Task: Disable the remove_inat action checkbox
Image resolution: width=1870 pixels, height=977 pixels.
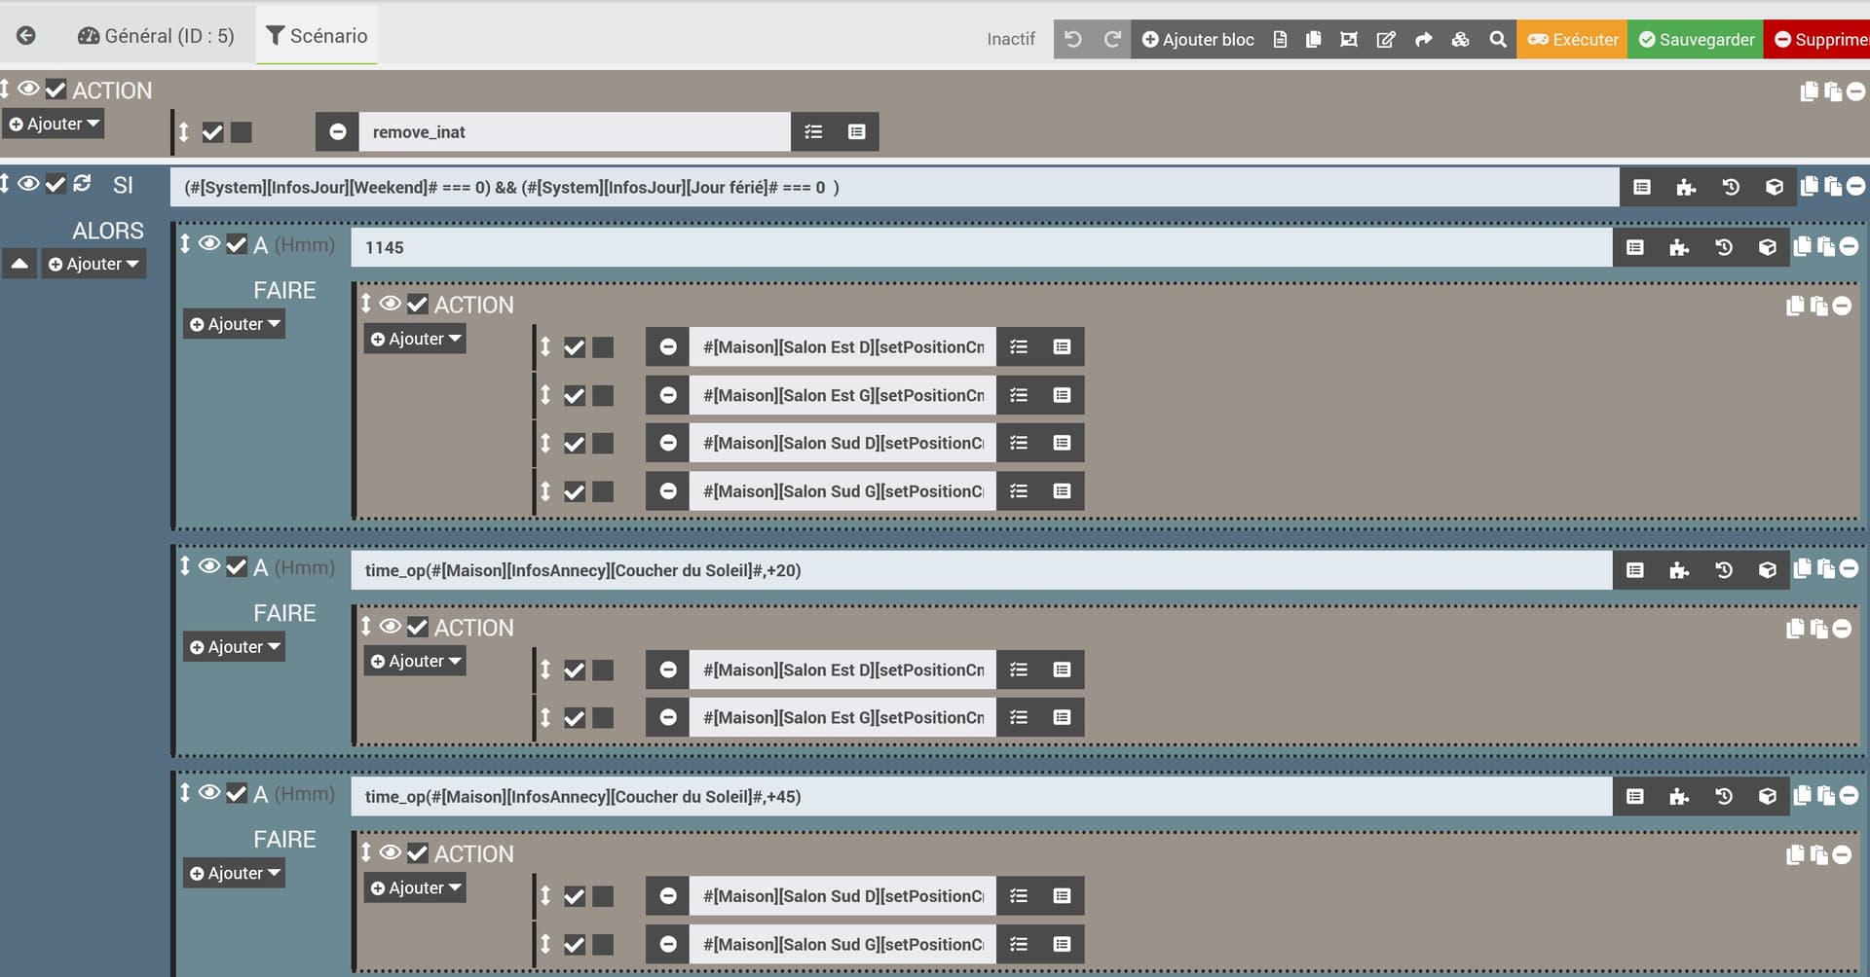Action: (x=213, y=132)
